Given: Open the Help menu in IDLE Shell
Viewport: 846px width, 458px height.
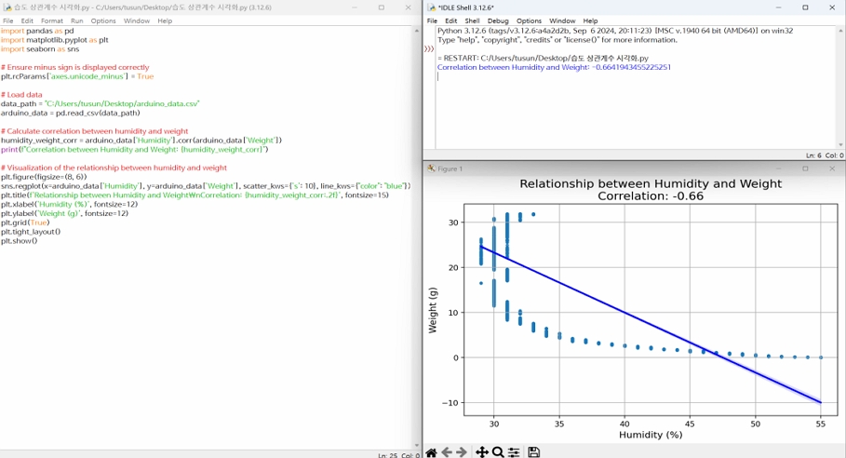Looking at the screenshot, I should pos(590,21).
